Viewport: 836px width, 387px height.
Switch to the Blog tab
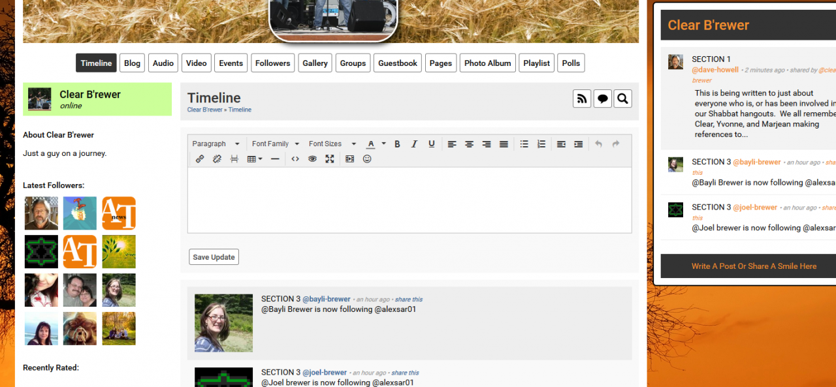[132, 63]
